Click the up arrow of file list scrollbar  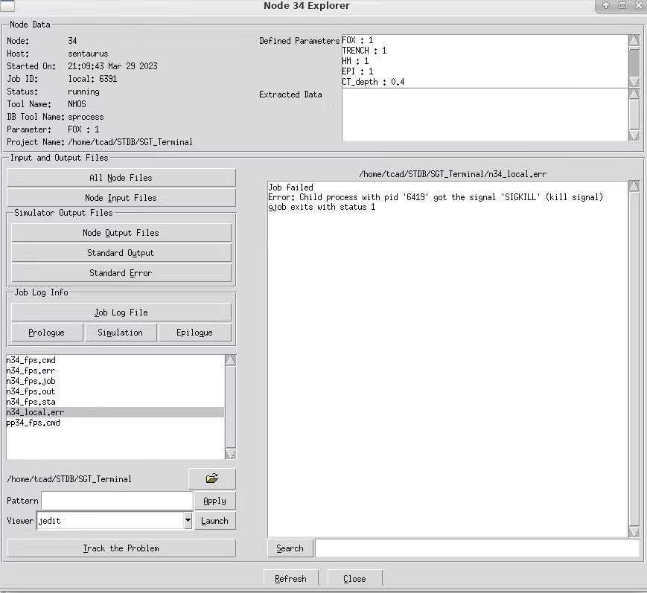tap(231, 360)
